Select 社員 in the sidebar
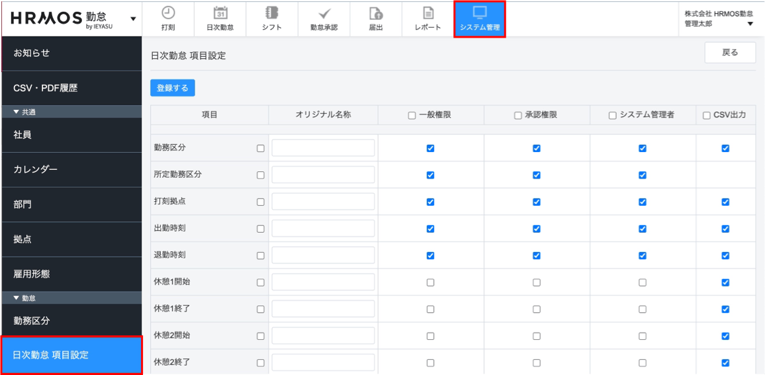This screenshot has width=765, height=375. click(71, 135)
